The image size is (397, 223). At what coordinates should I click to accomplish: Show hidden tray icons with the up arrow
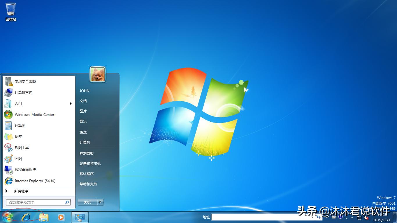pyautogui.click(x=352, y=217)
